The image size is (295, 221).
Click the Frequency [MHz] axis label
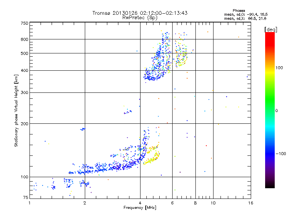pyautogui.click(x=140, y=208)
